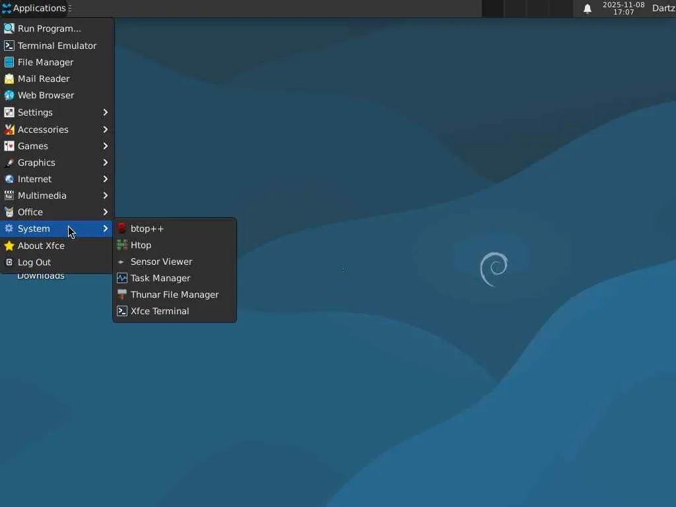The height and width of the screenshot is (507, 676).
Task: Choose About Xfce menu entry
Action: click(57, 246)
